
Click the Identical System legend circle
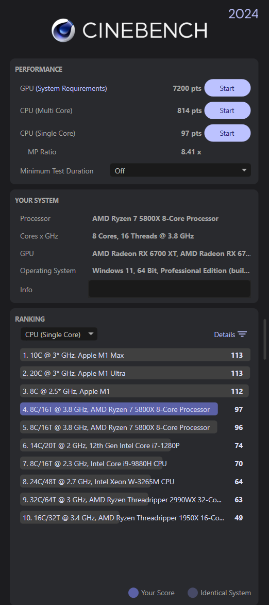coord(192,593)
